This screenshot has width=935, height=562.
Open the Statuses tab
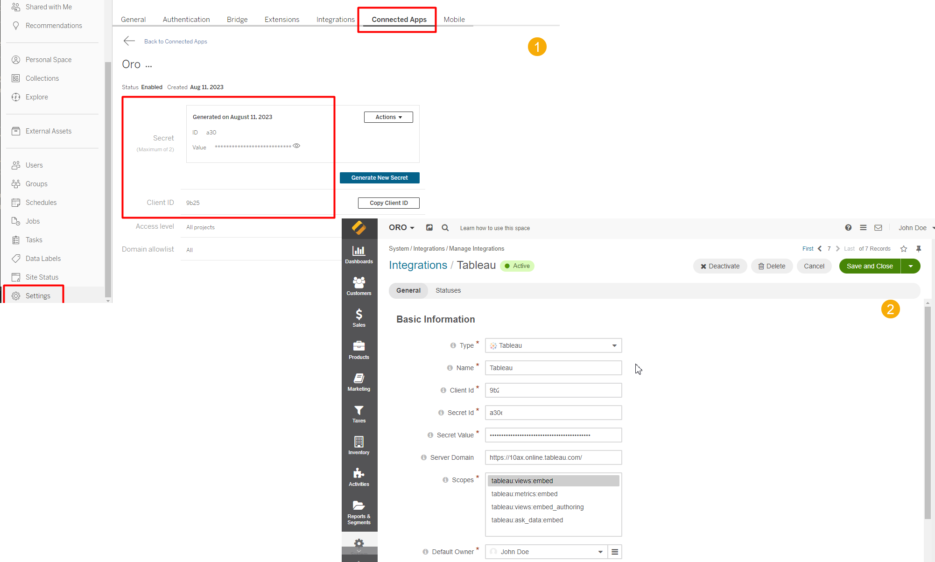click(x=448, y=290)
